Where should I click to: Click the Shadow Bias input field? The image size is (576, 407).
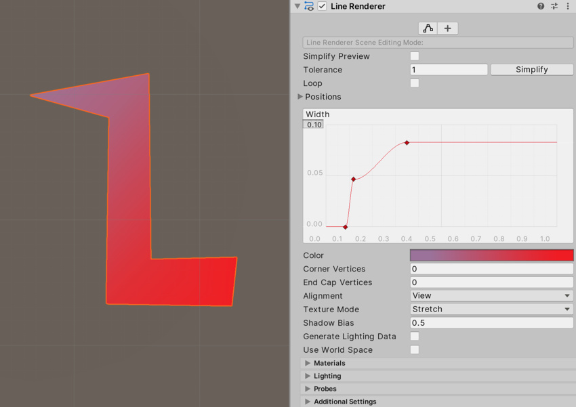click(491, 323)
